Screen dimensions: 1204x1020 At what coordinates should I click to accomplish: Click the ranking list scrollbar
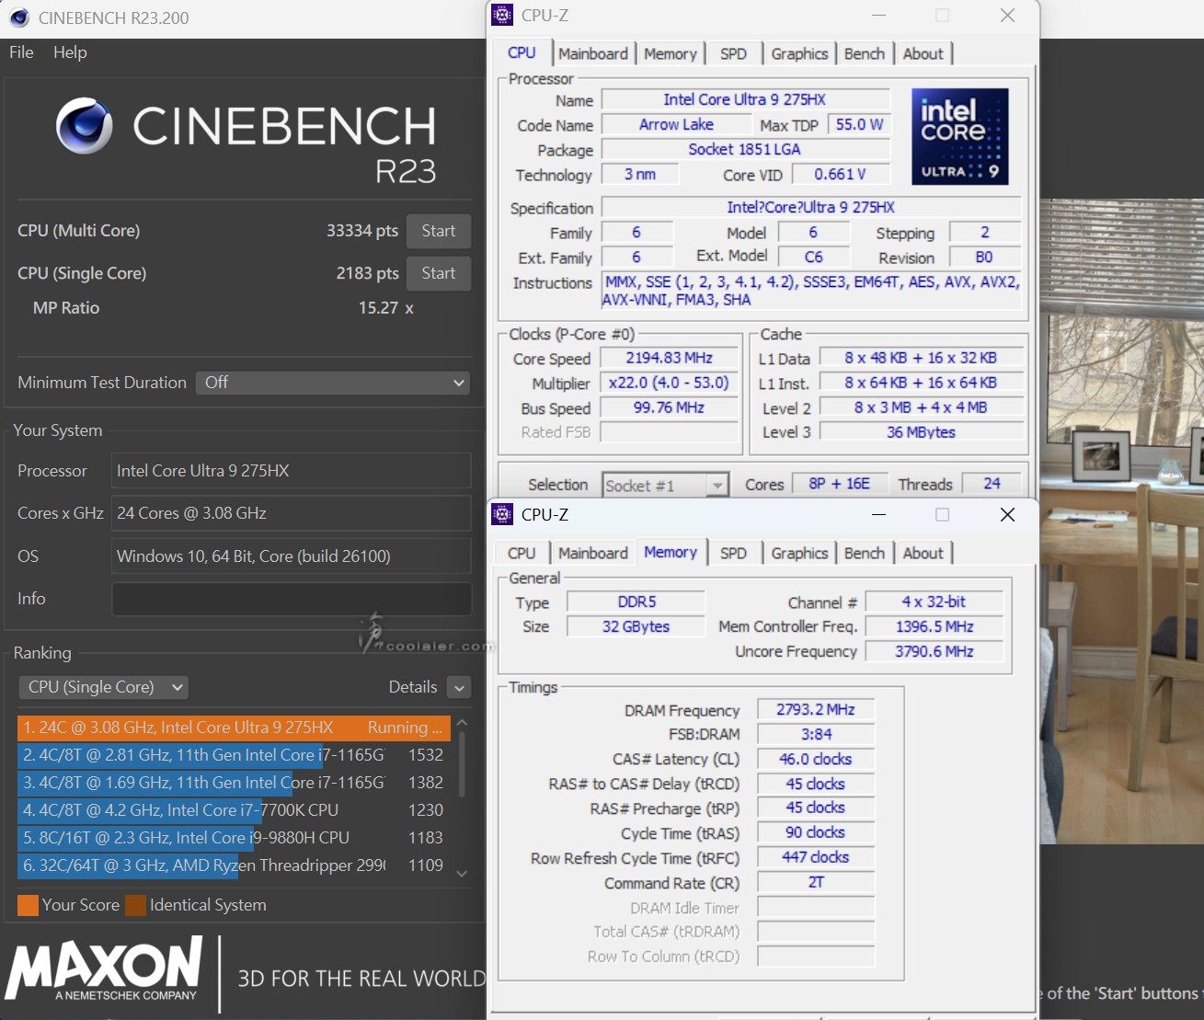click(x=462, y=763)
